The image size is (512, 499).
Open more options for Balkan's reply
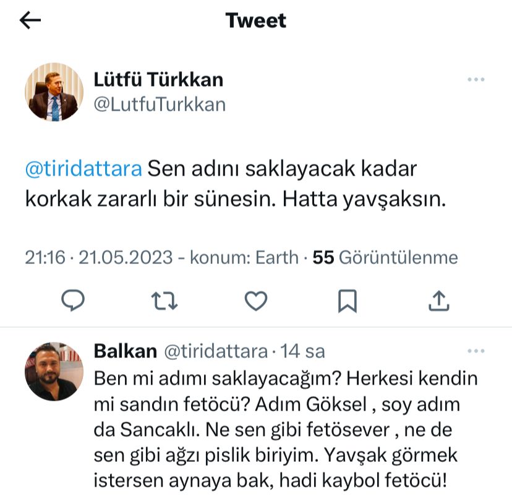476,351
